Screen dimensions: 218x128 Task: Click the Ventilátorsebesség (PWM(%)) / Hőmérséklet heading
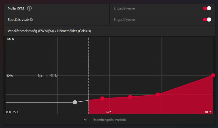pyautogui.click(x=49, y=31)
